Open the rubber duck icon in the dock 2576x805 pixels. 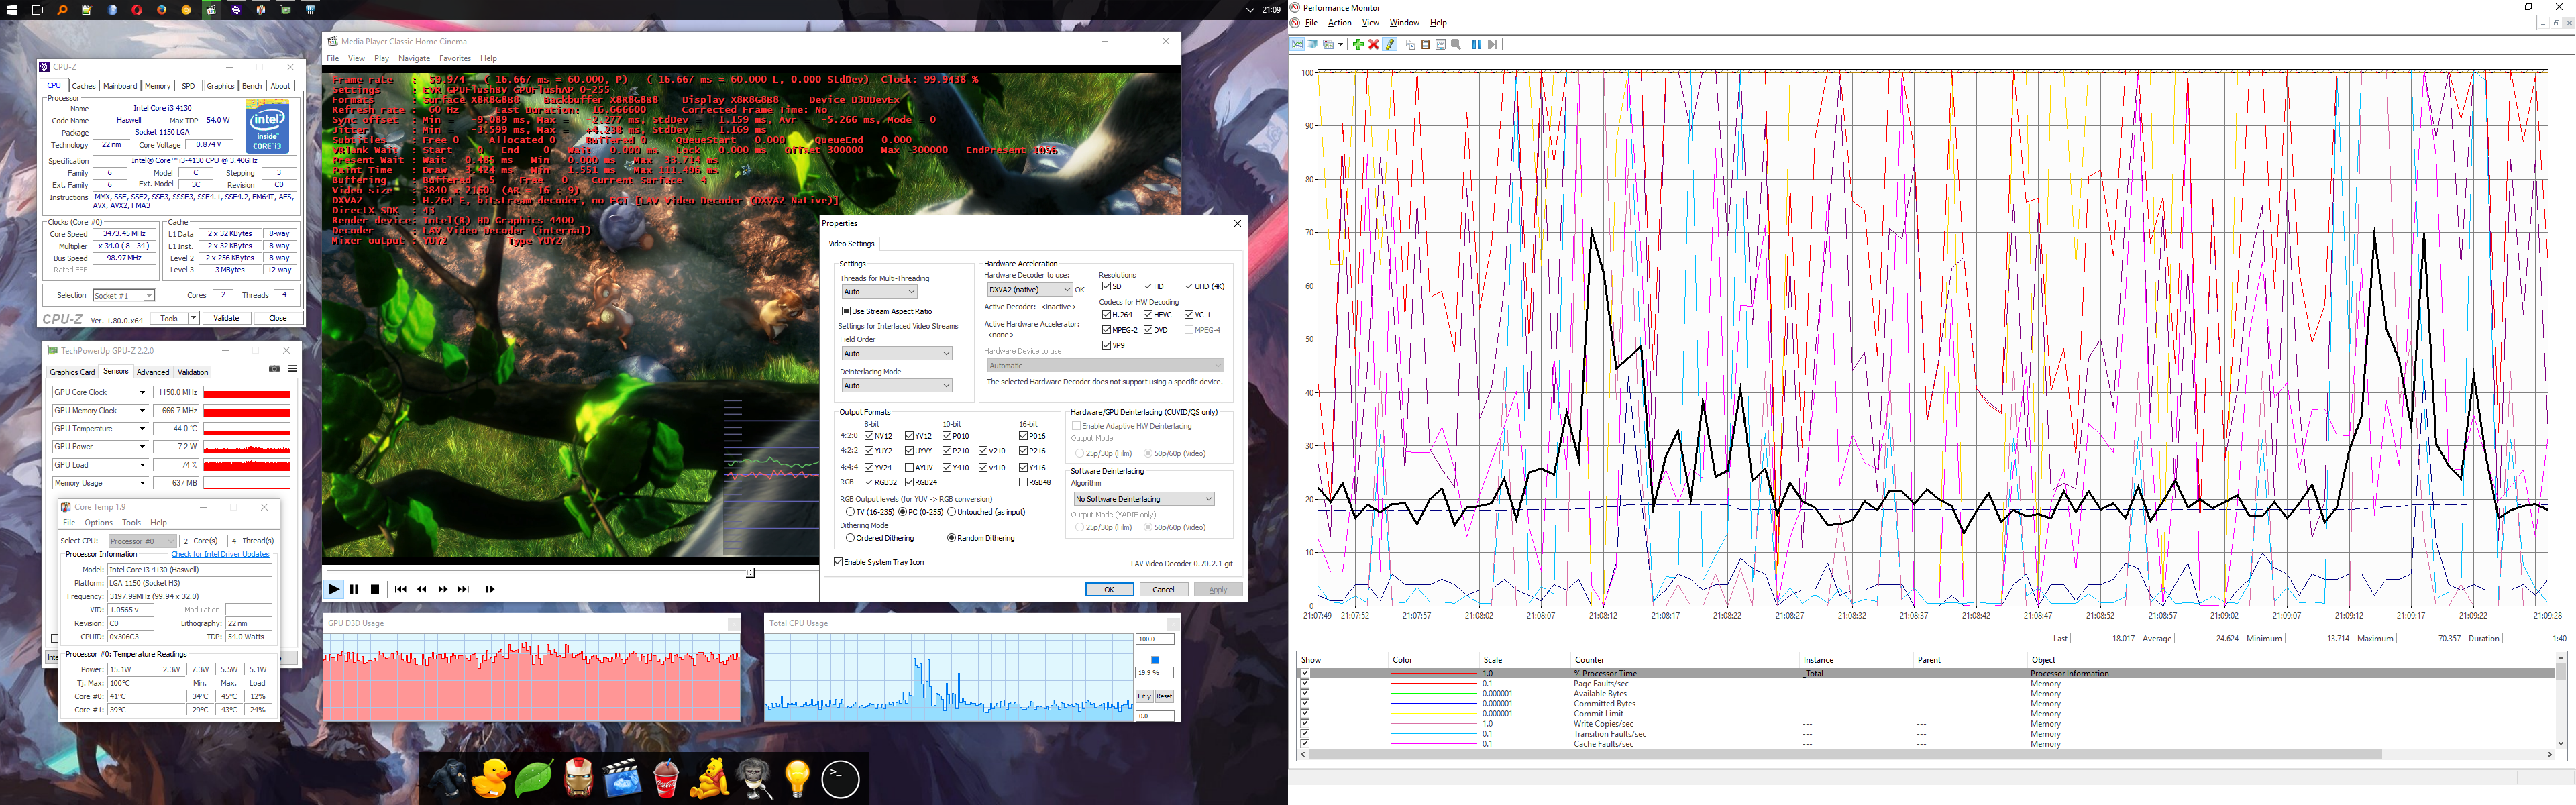pyautogui.click(x=490, y=779)
